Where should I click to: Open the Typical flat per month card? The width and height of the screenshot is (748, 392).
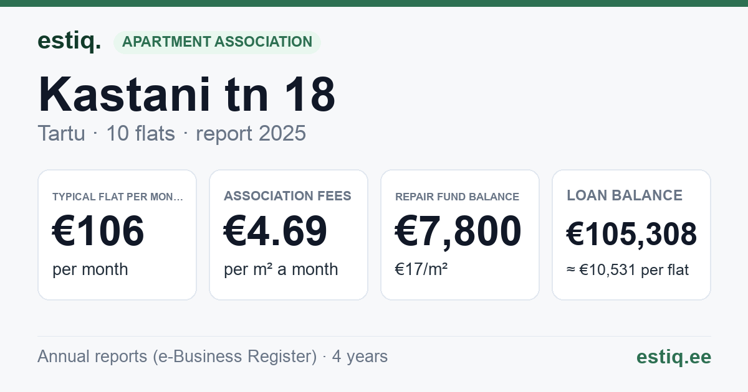pyautogui.click(x=117, y=235)
